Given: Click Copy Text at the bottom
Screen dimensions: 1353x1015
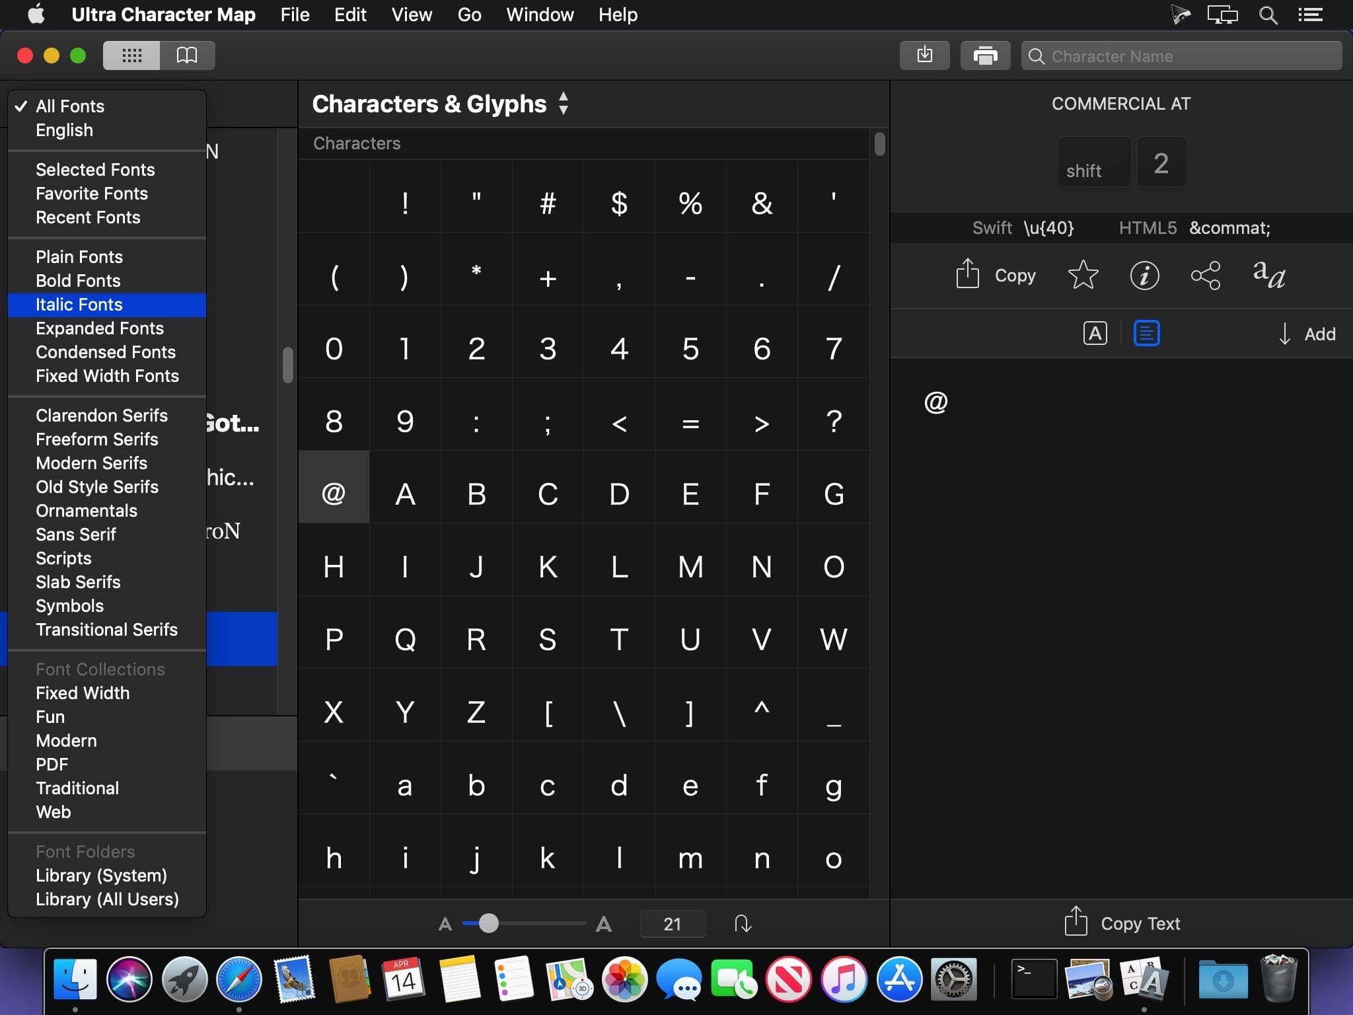Looking at the screenshot, I should click(1122, 923).
